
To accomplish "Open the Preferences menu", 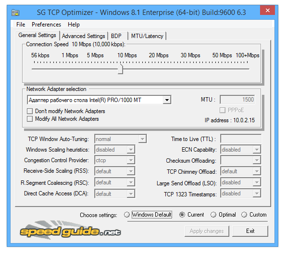I will tap(46, 25).
